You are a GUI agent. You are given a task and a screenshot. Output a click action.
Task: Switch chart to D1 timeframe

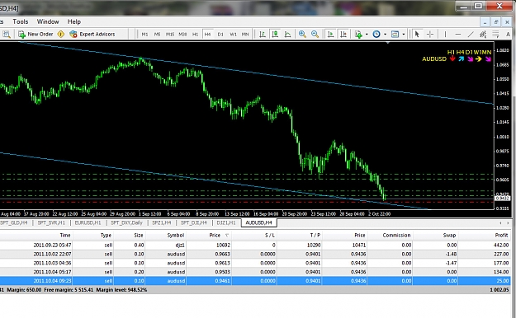(x=220, y=34)
